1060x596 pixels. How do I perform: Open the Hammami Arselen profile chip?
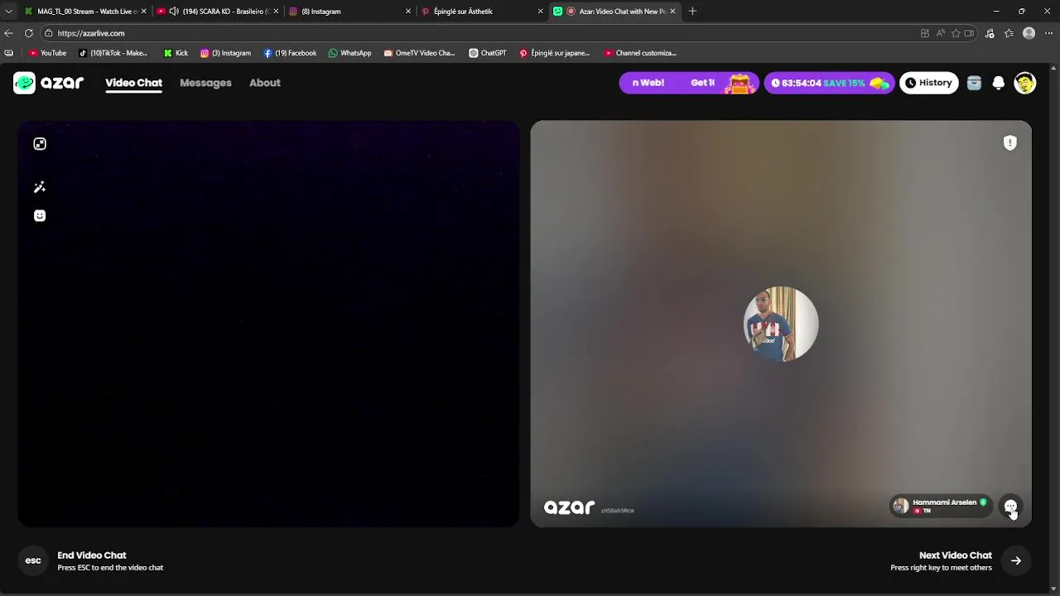click(941, 506)
